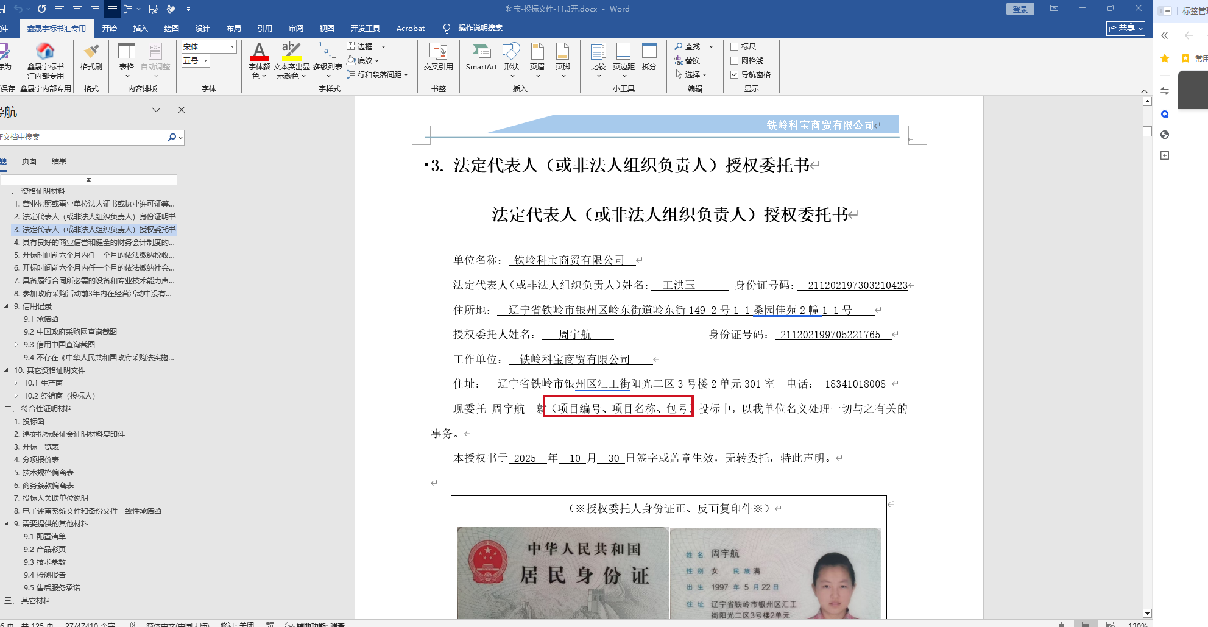The width and height of the screenshot is (1208, 627).
Task: Center text from the quick access toolbar
Action: (77, 9)
